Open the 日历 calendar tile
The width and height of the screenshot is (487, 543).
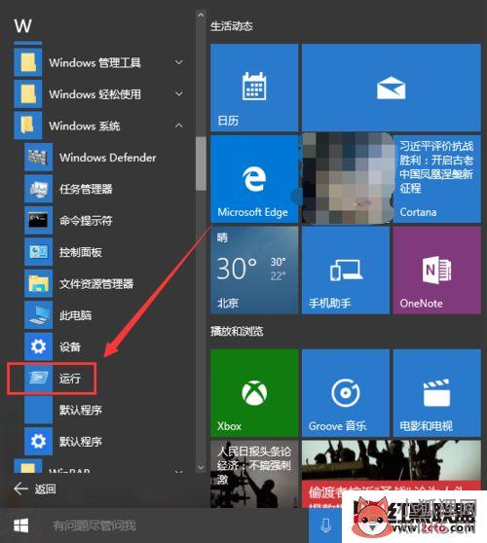pyautogui.click(x=254, y=88)
